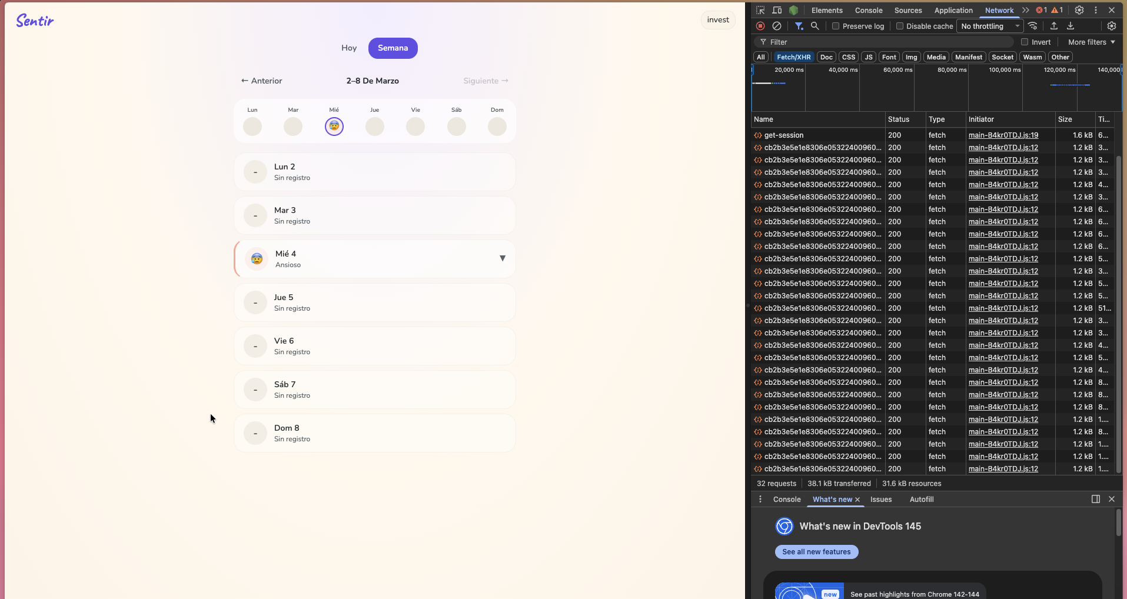Open the Node.js DevTools green hexagon icon
The image size is (1127, 599).
tap(793, 10)
